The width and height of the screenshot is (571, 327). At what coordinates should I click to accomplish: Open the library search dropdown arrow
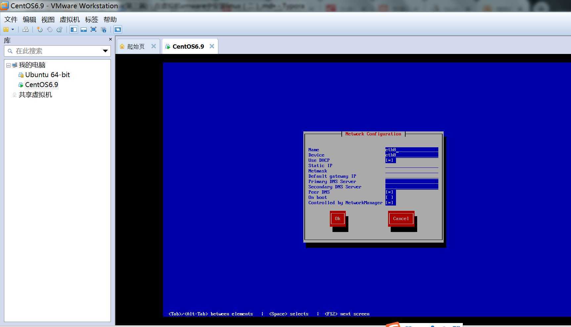pos(105,51)
